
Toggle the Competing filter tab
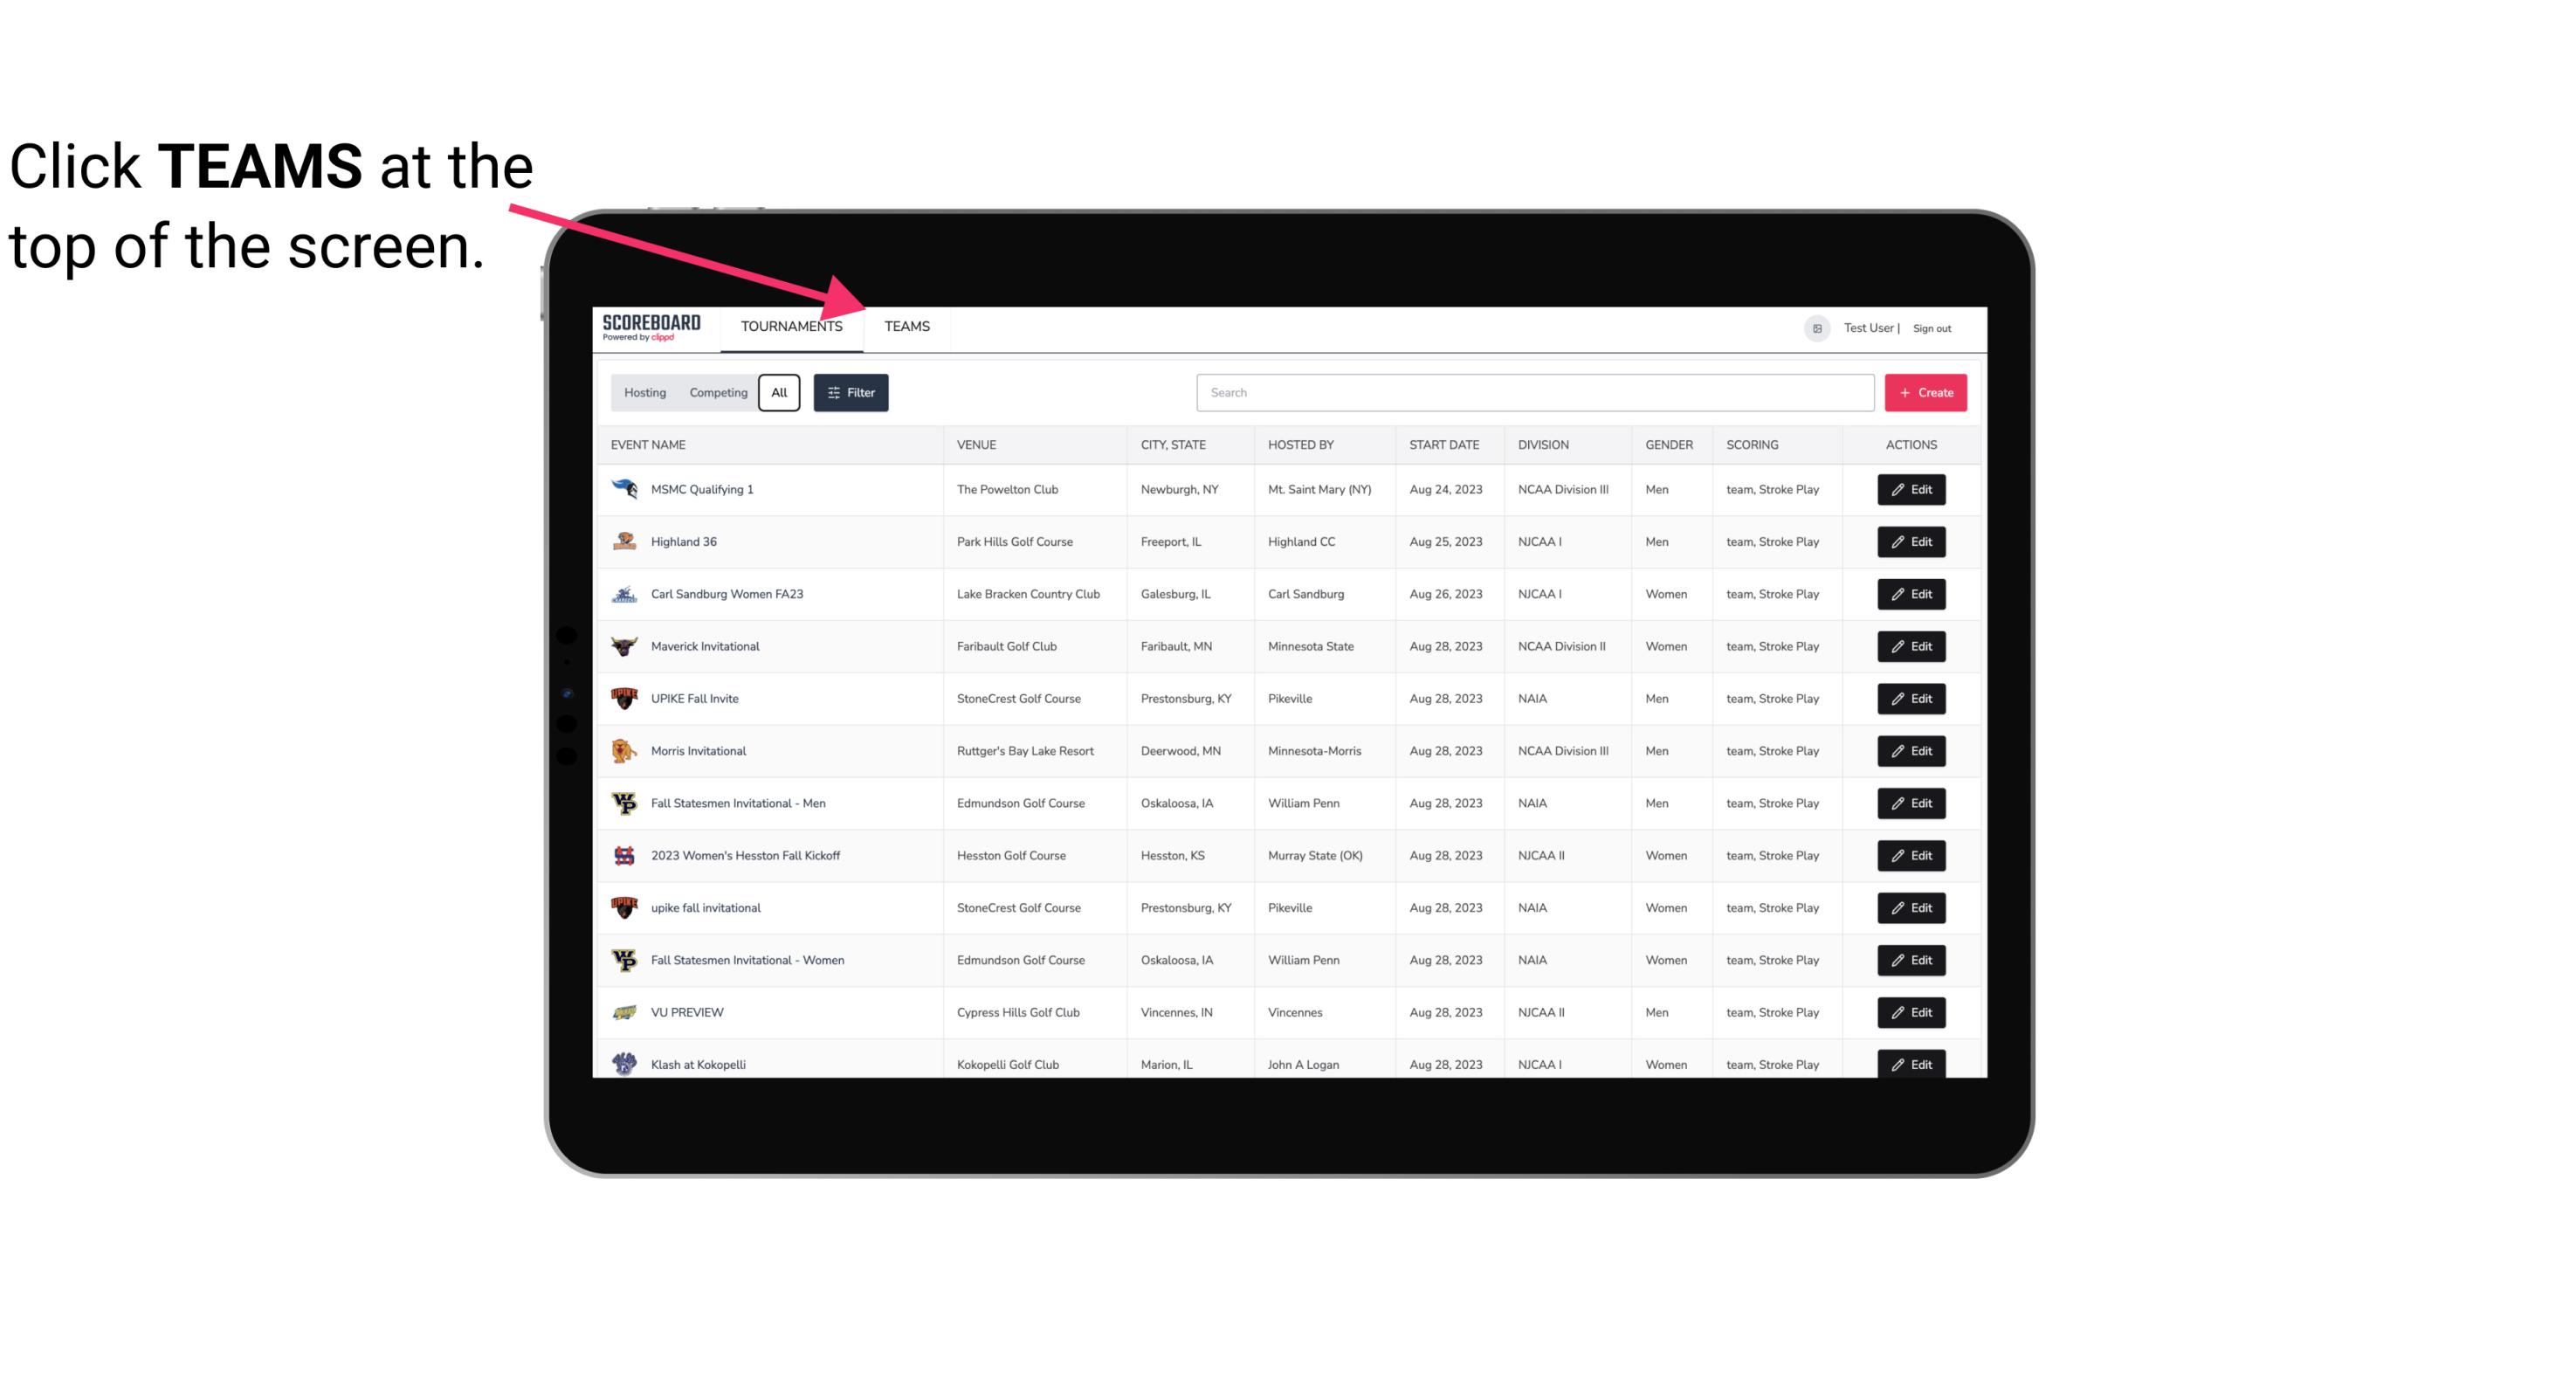[x=715, y=393]
